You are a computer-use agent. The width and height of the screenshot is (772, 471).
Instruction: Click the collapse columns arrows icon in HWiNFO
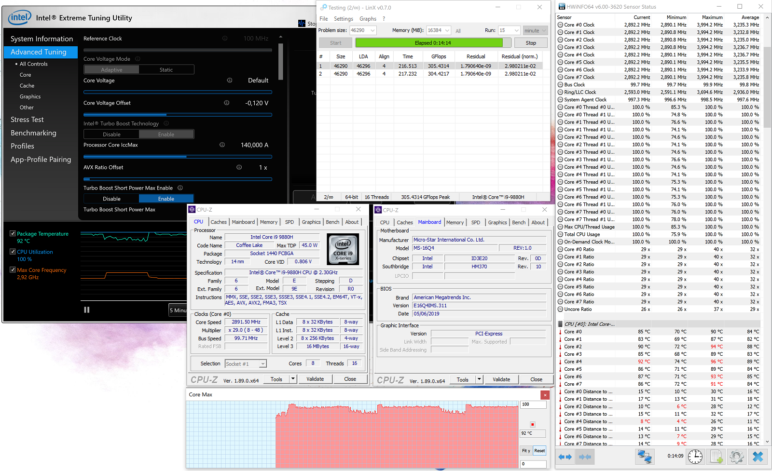click(585, 457)
